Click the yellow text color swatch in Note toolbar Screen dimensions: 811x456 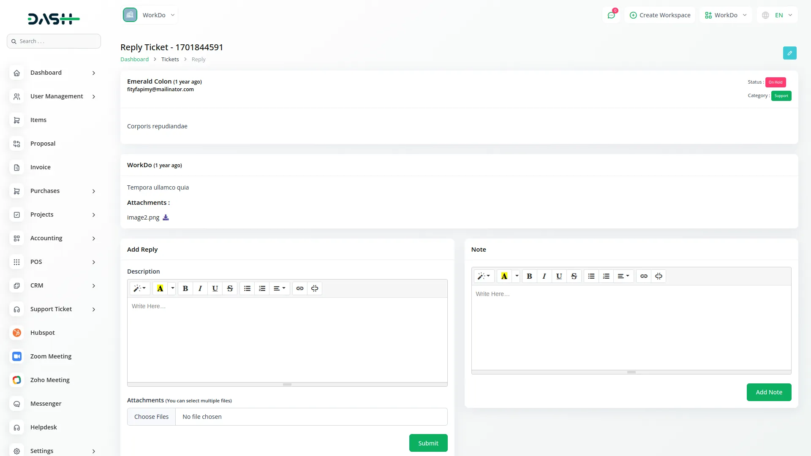click(504, 276)
